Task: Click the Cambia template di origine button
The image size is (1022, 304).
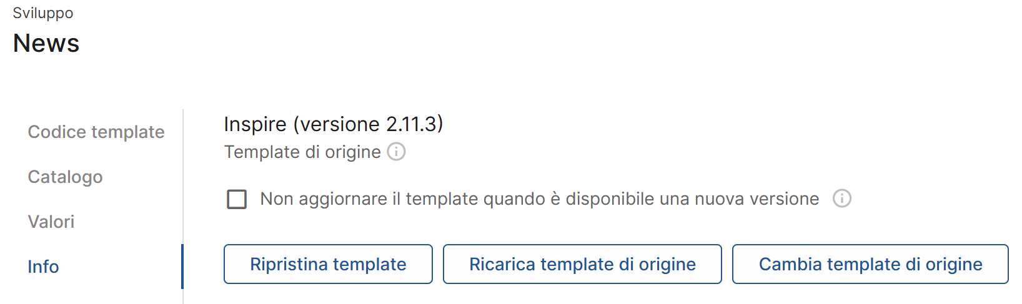Action: tap(870, 264)
